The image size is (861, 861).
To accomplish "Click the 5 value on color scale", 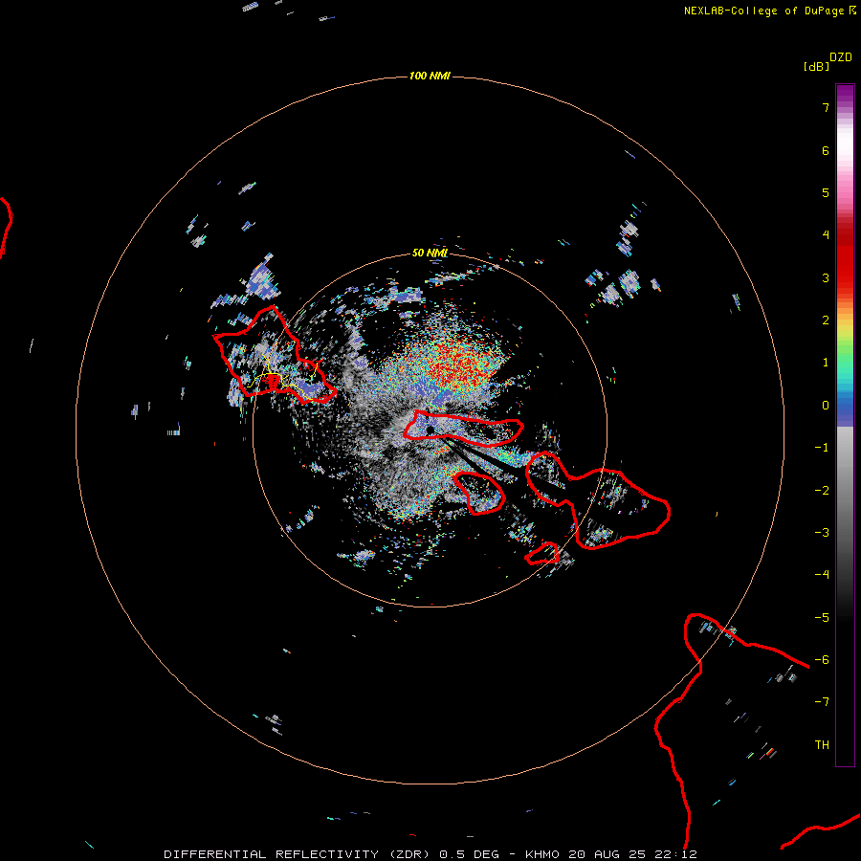I will point(826,192).
